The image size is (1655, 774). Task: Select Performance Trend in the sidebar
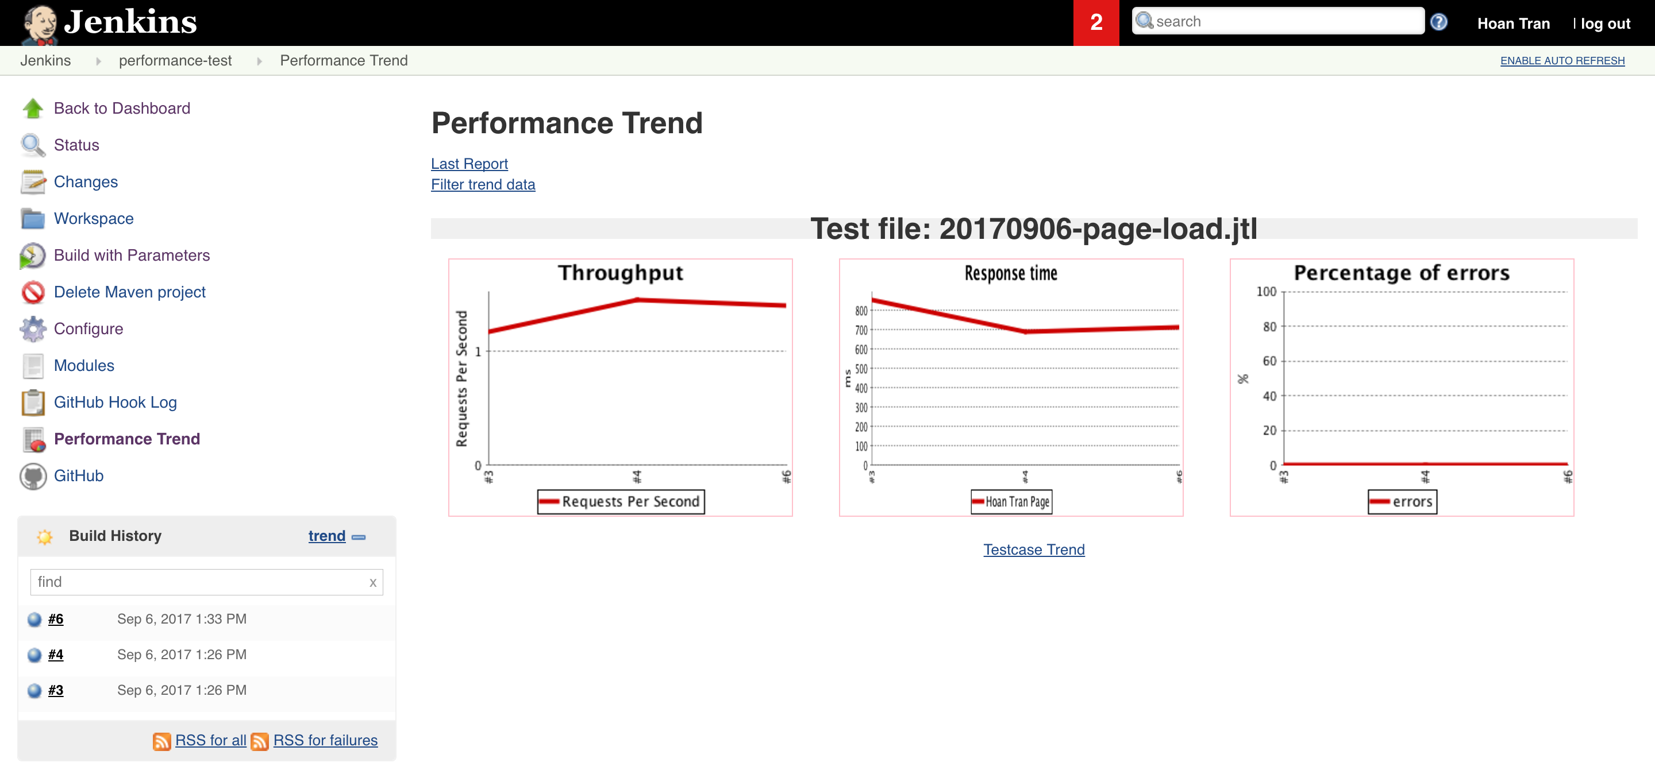[x=126, y=439]
